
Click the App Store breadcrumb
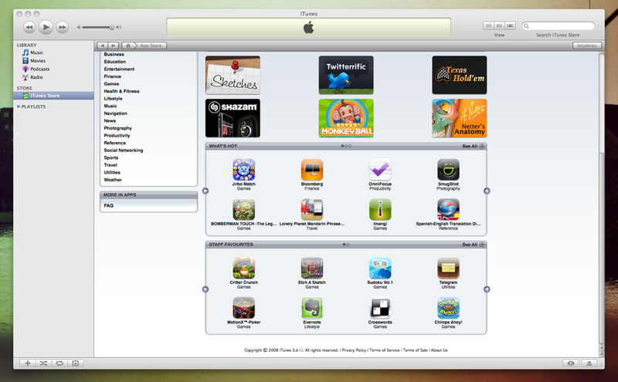pos(151,46)
